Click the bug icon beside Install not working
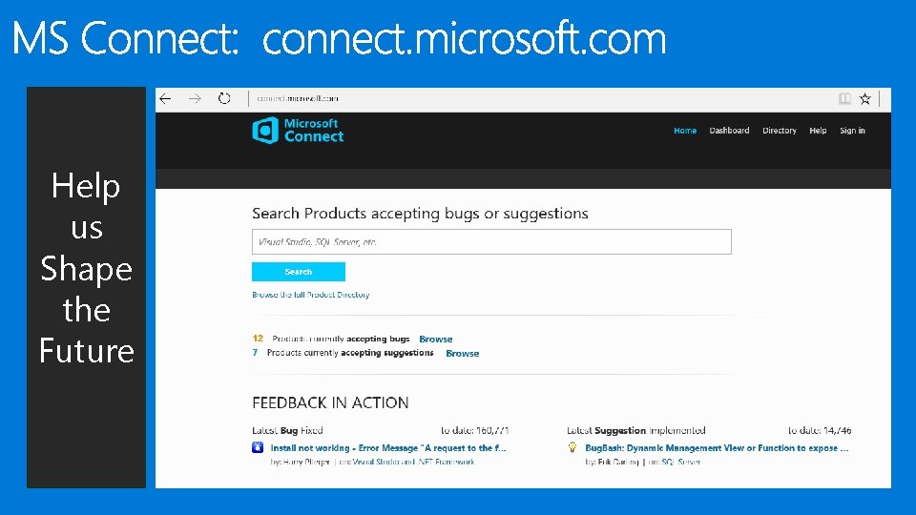The height and width of the screenshot is (515, 916). point(258,447)
